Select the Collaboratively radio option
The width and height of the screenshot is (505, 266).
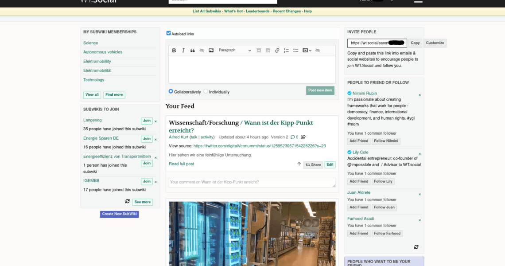[x=171, y=92]
